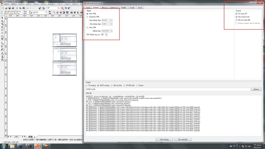Click the Cut scissors icon
The height and width of the screenshot is (149, 265).
click(x=17, y=8)
